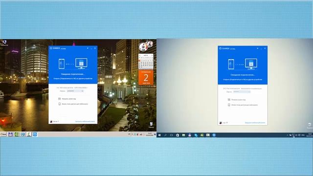Open Computer icon on left desktop

[4, 43]
